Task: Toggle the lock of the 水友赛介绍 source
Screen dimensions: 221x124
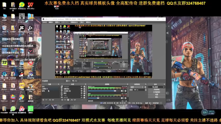Action: point(84,91)
